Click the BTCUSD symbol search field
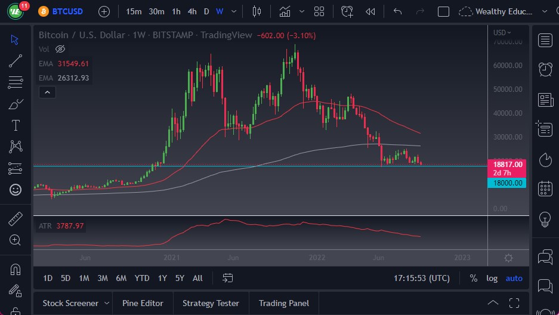Viewport: 559px width, 315px height. pos(66,11)
